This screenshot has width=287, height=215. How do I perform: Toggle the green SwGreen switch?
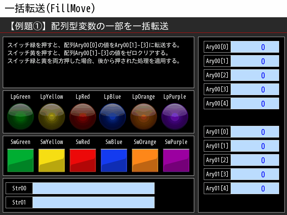click(20, 160)
